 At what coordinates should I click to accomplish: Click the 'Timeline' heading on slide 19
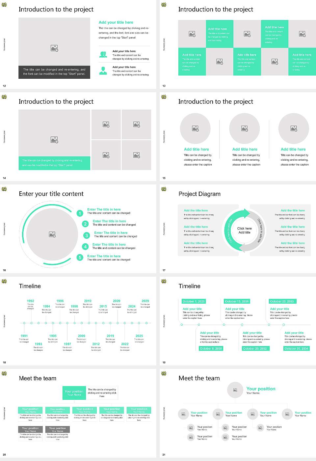(189, 286)
